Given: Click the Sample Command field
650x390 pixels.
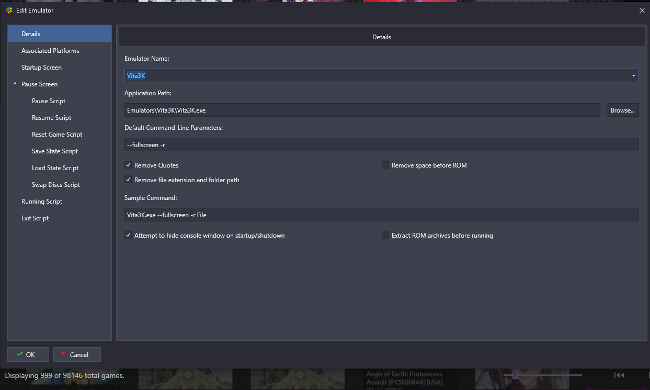Looking at the screenshot, I should point(381,215).
